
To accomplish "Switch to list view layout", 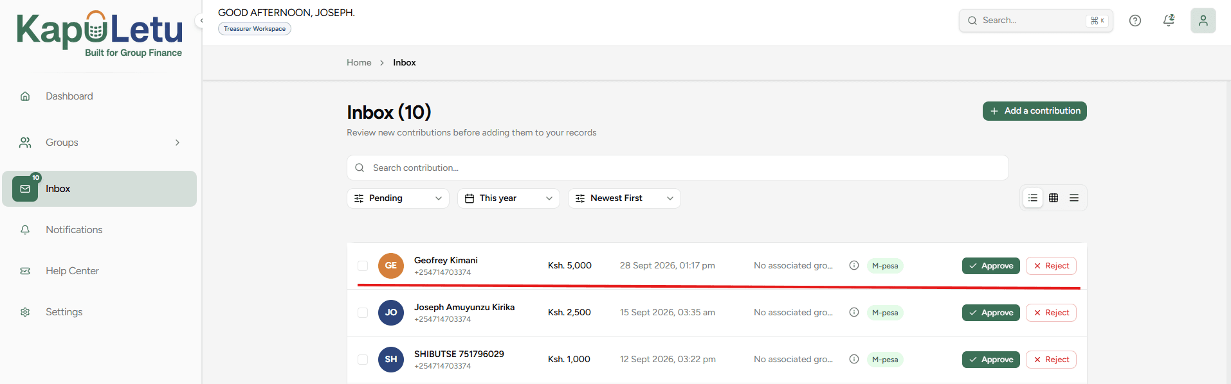I will click(x=1033, y=198).
